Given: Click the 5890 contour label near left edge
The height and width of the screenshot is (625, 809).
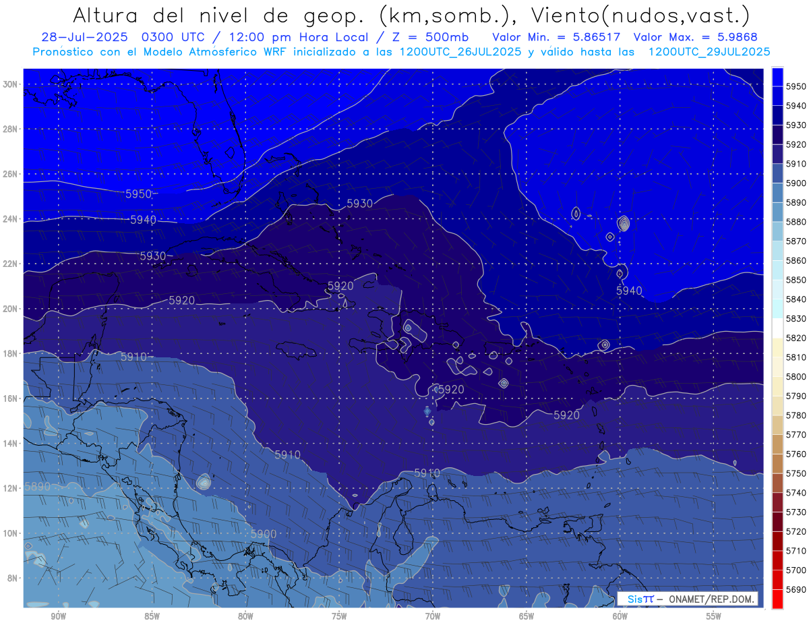Looking at the screenshot, I should 37,486.
